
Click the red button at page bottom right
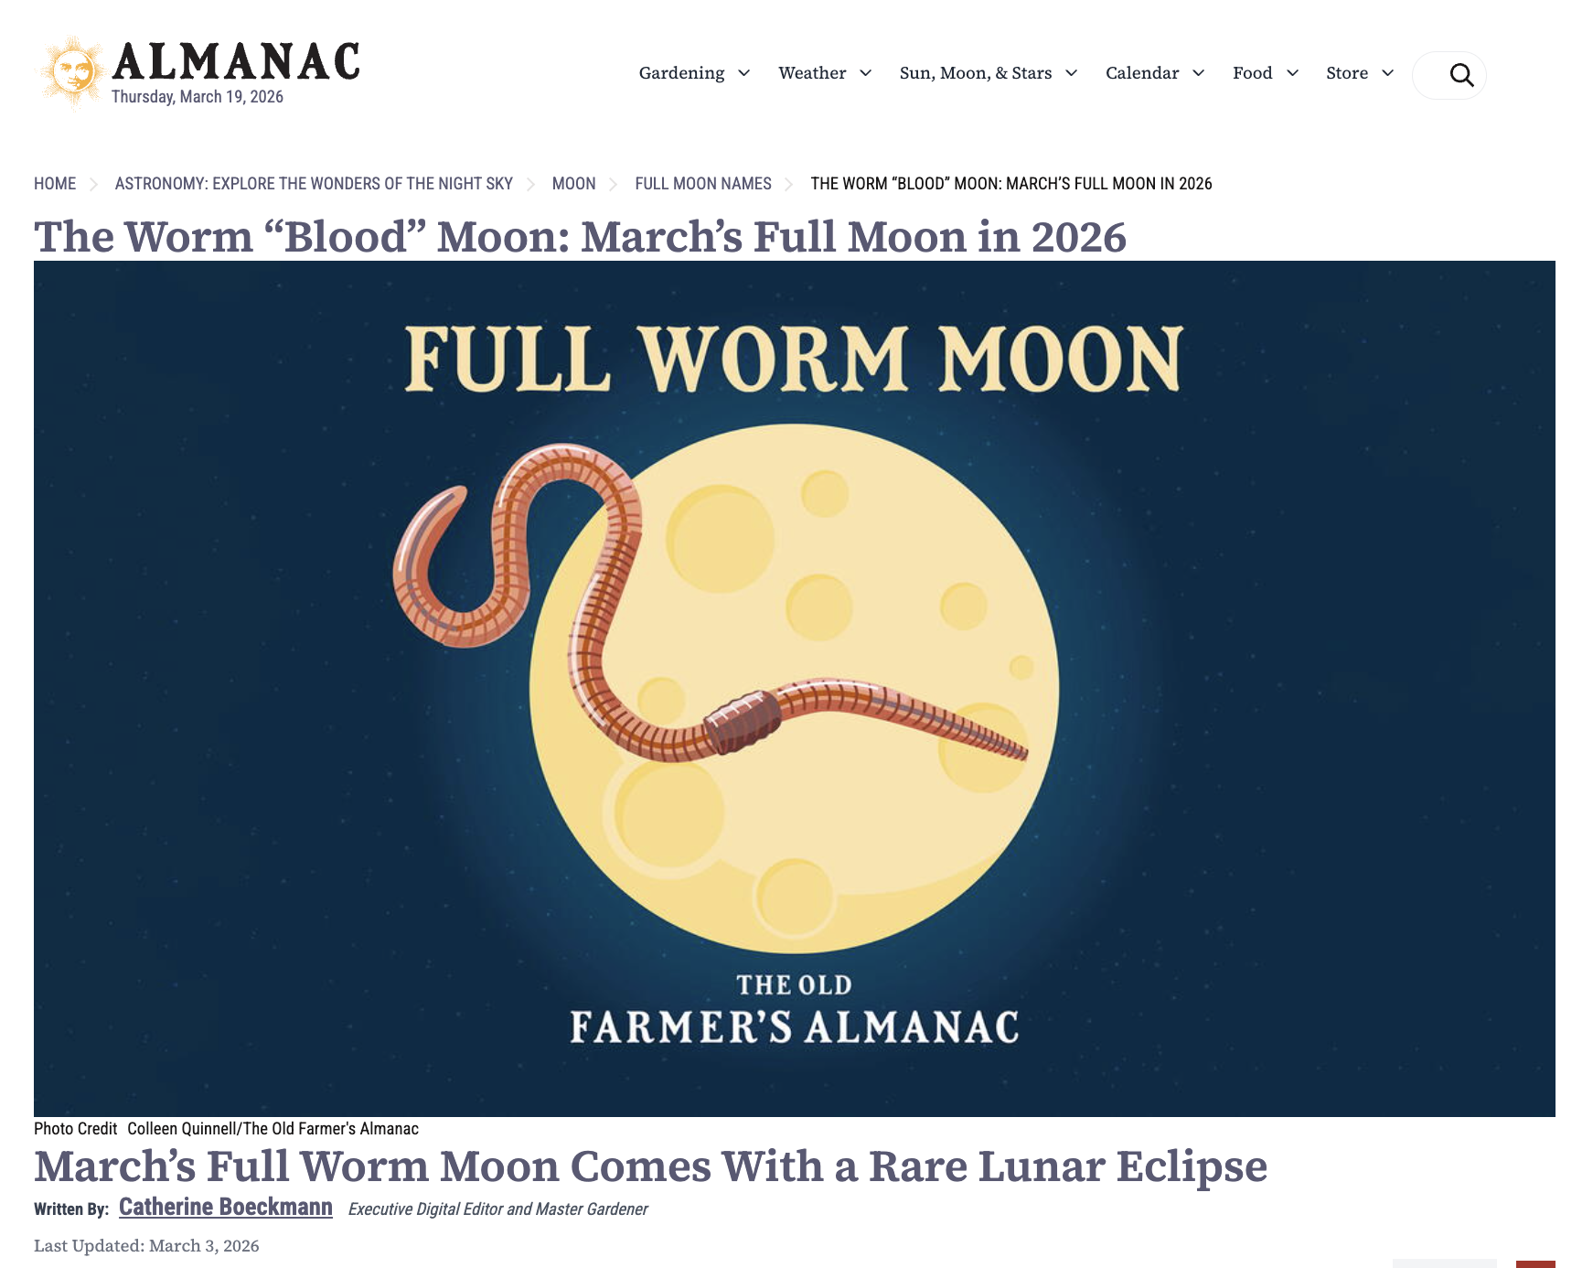point(1535,1264)
